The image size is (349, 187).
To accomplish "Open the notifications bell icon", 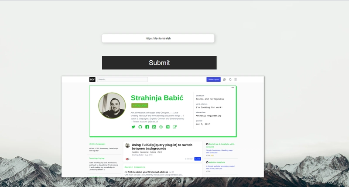I will click(x=230, y=80).
